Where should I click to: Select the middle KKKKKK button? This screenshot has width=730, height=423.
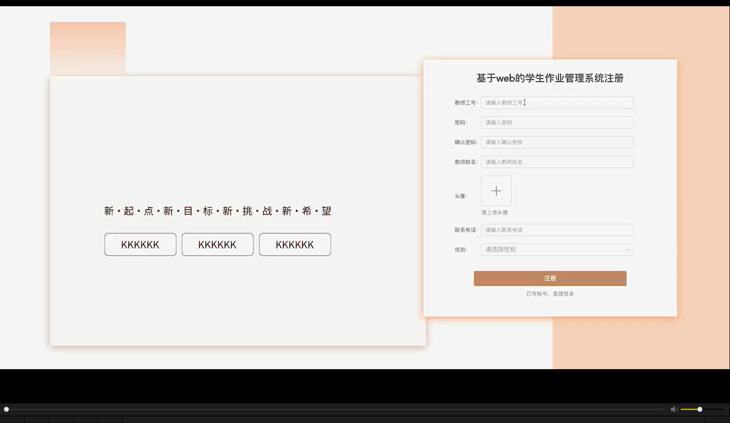click(x=217, y=244)
